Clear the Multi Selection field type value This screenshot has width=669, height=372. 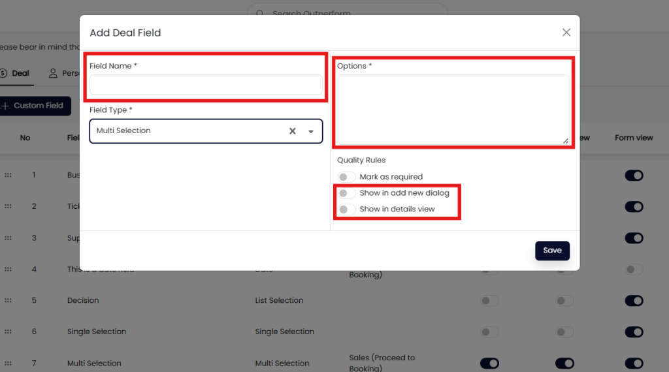293,131
